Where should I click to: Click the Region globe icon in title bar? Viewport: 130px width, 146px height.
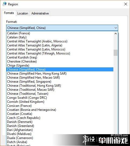5,4
